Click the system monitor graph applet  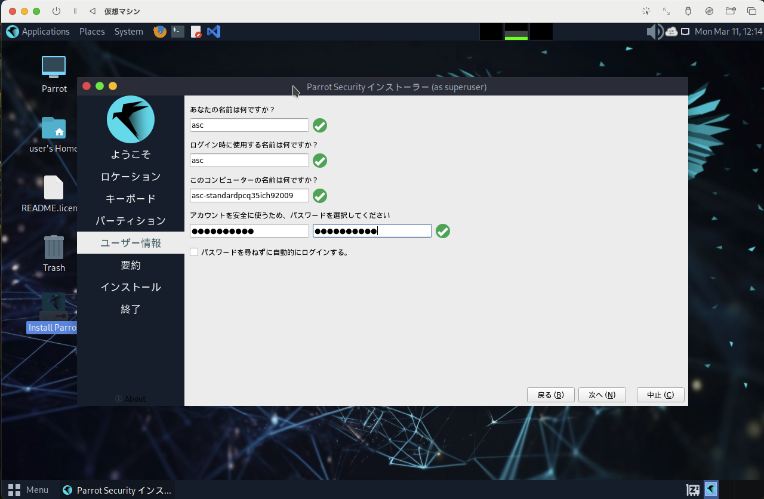pyautogui.click(x=516, y=32)
